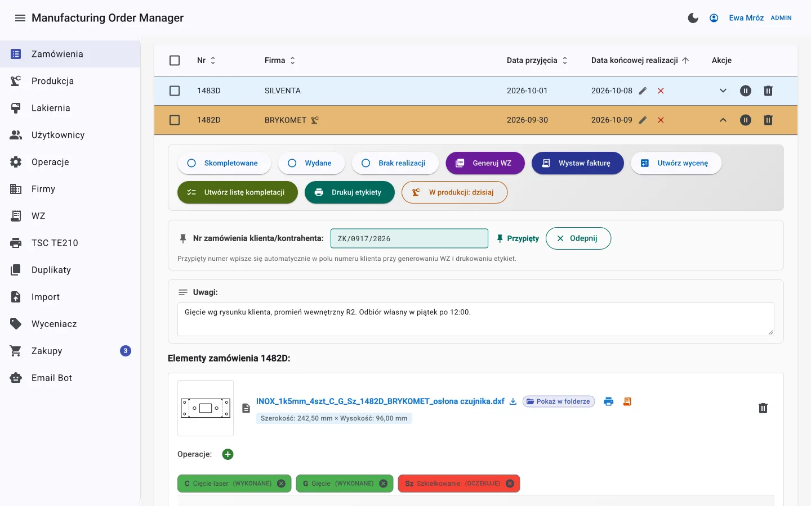This screenshot has width=811, height=506.
Task: Check the select-all orders header checkbox
Action: pos(175,60)
